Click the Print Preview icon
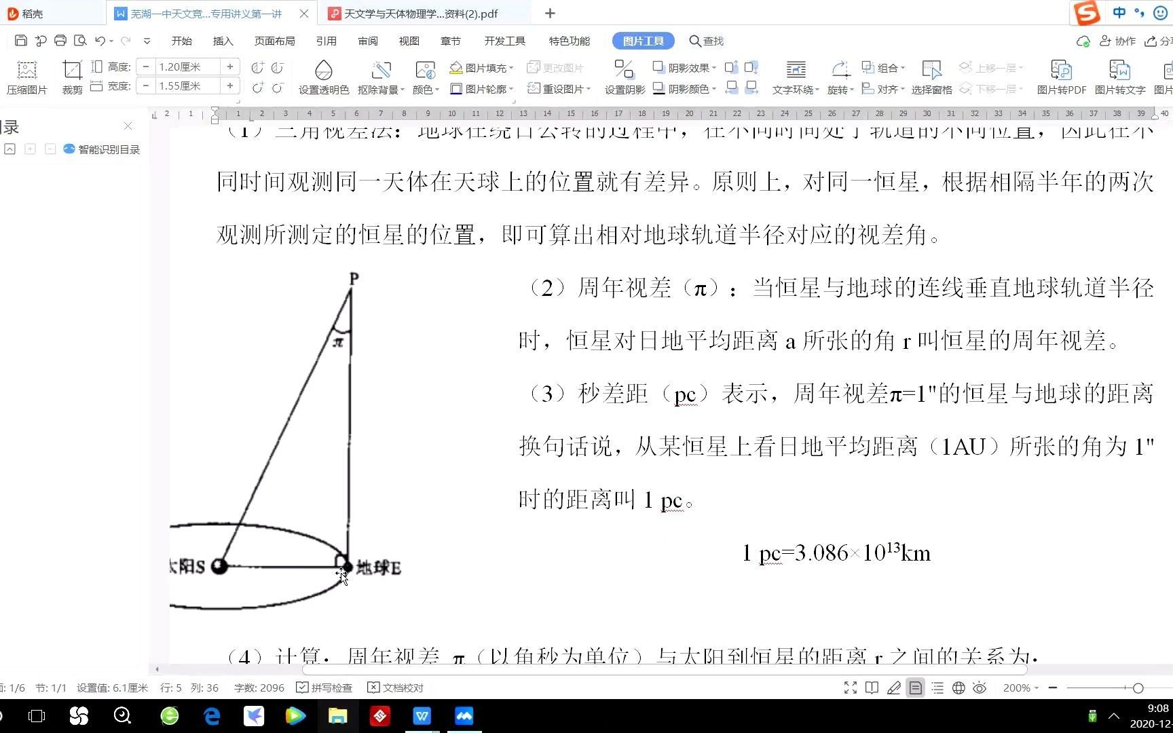Image resolution: width=1173 pixels, height=733 pixels. coord(80,41)
